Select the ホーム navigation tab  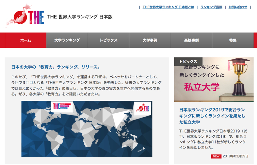point(26,40)
